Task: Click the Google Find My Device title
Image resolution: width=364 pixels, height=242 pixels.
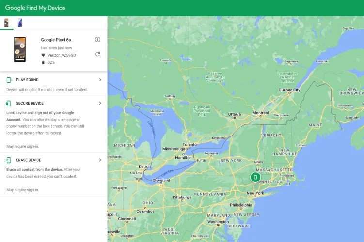Action: 35,8
